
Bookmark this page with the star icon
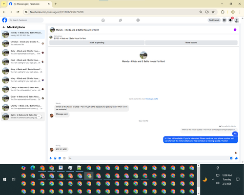[x=213, y=12]
